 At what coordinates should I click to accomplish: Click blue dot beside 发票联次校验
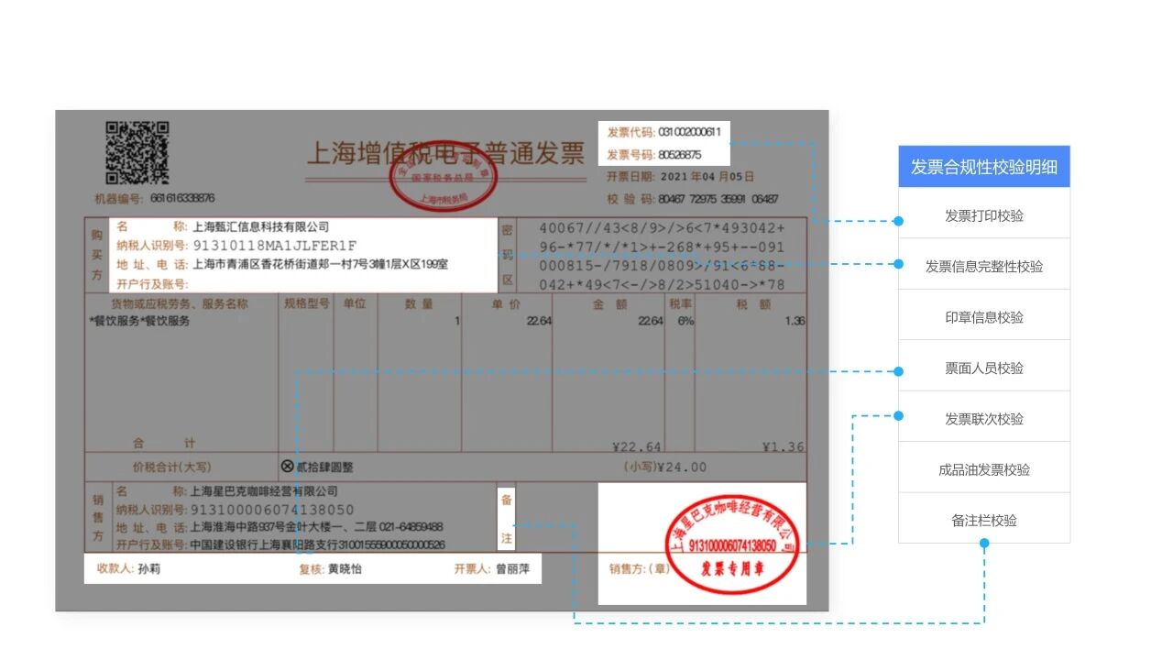(898, 415)
